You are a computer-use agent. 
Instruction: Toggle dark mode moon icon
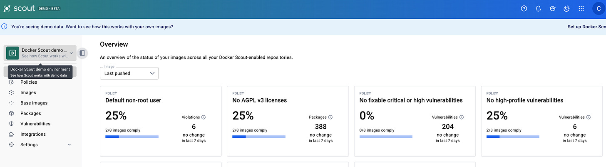click(566, 9)
